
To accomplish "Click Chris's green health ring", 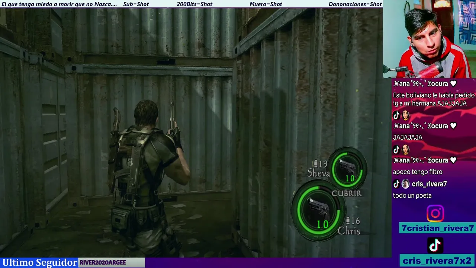I will pyautogui.click(x=319, y=210).
